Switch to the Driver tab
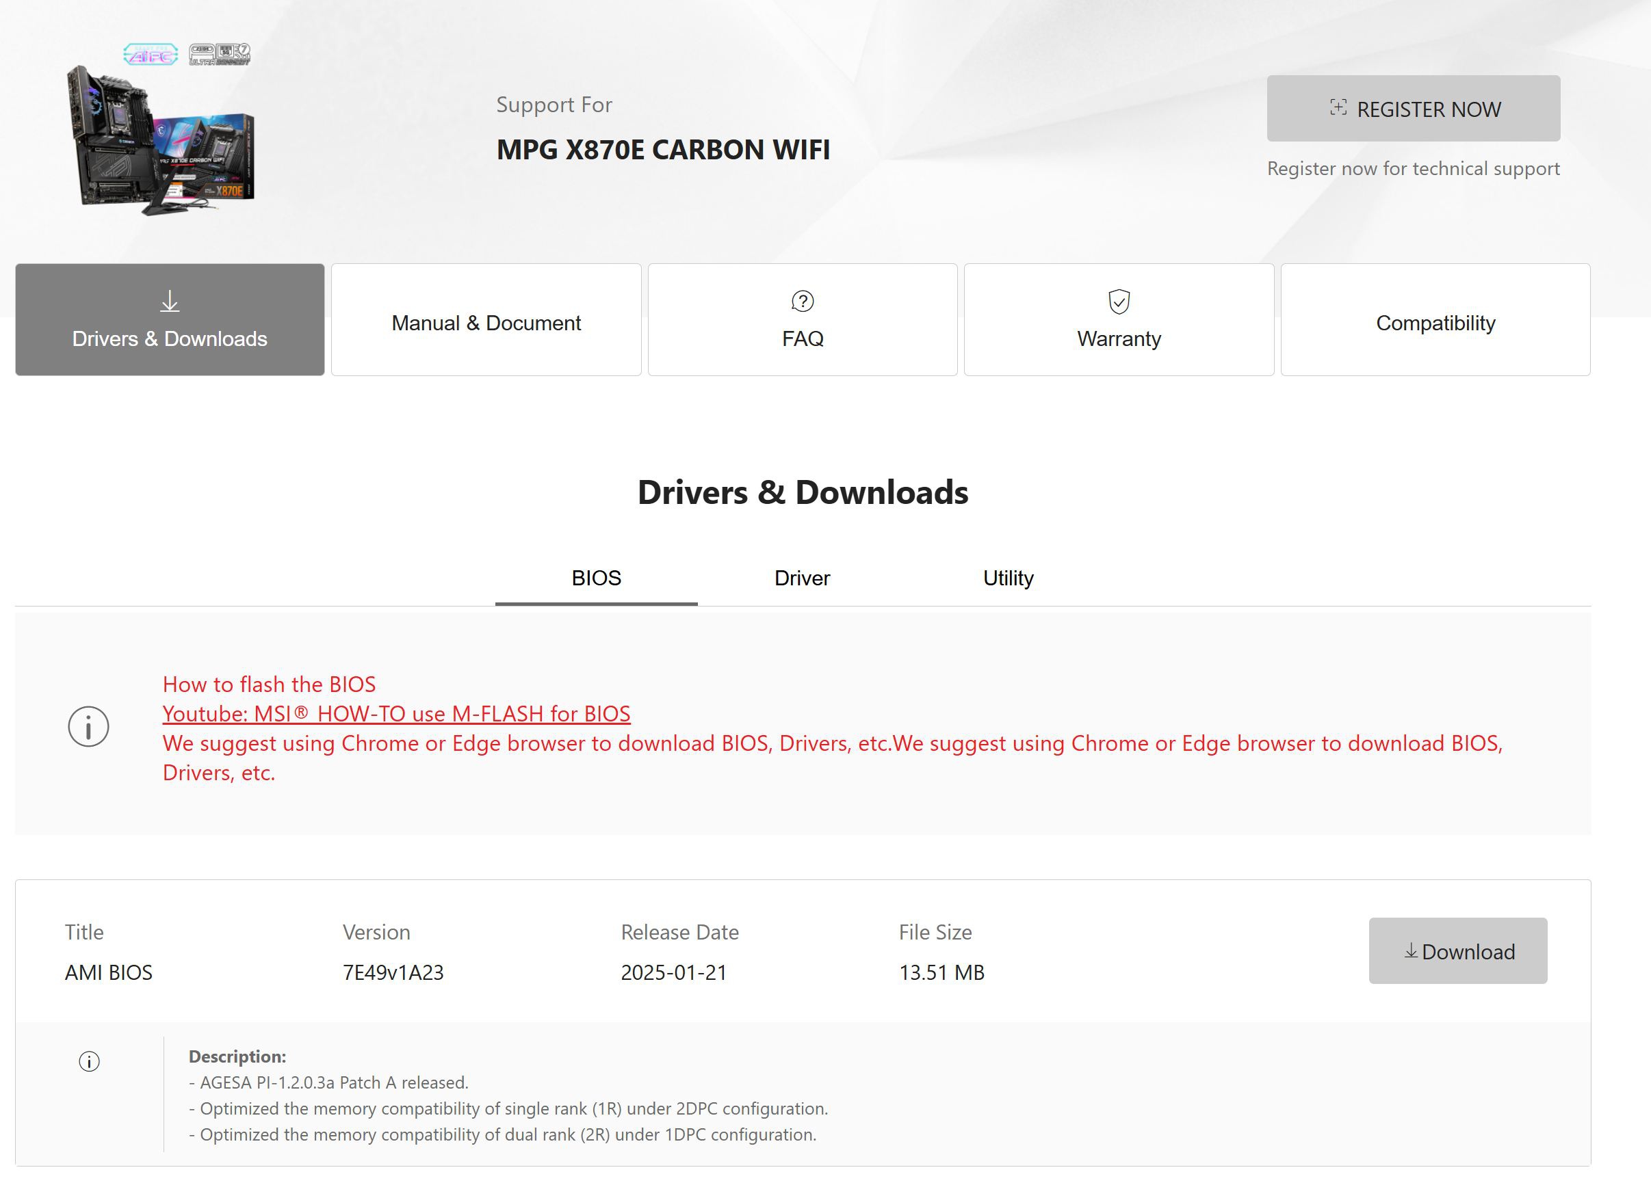1651x1185 pixels. click(801, 578)
